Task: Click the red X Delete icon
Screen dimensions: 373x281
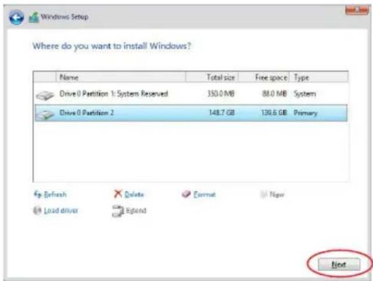Action: 118,194
